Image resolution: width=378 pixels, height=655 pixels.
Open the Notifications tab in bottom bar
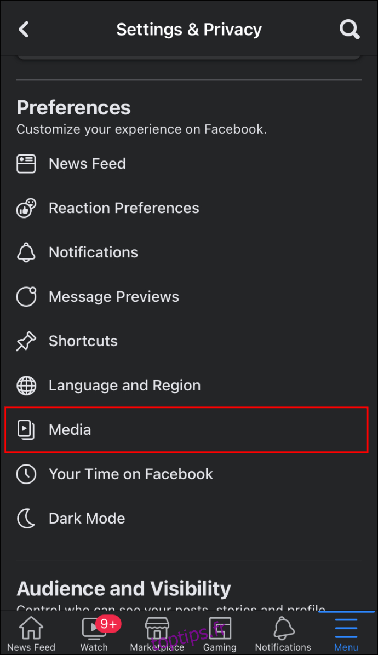[x=283, y=634]
